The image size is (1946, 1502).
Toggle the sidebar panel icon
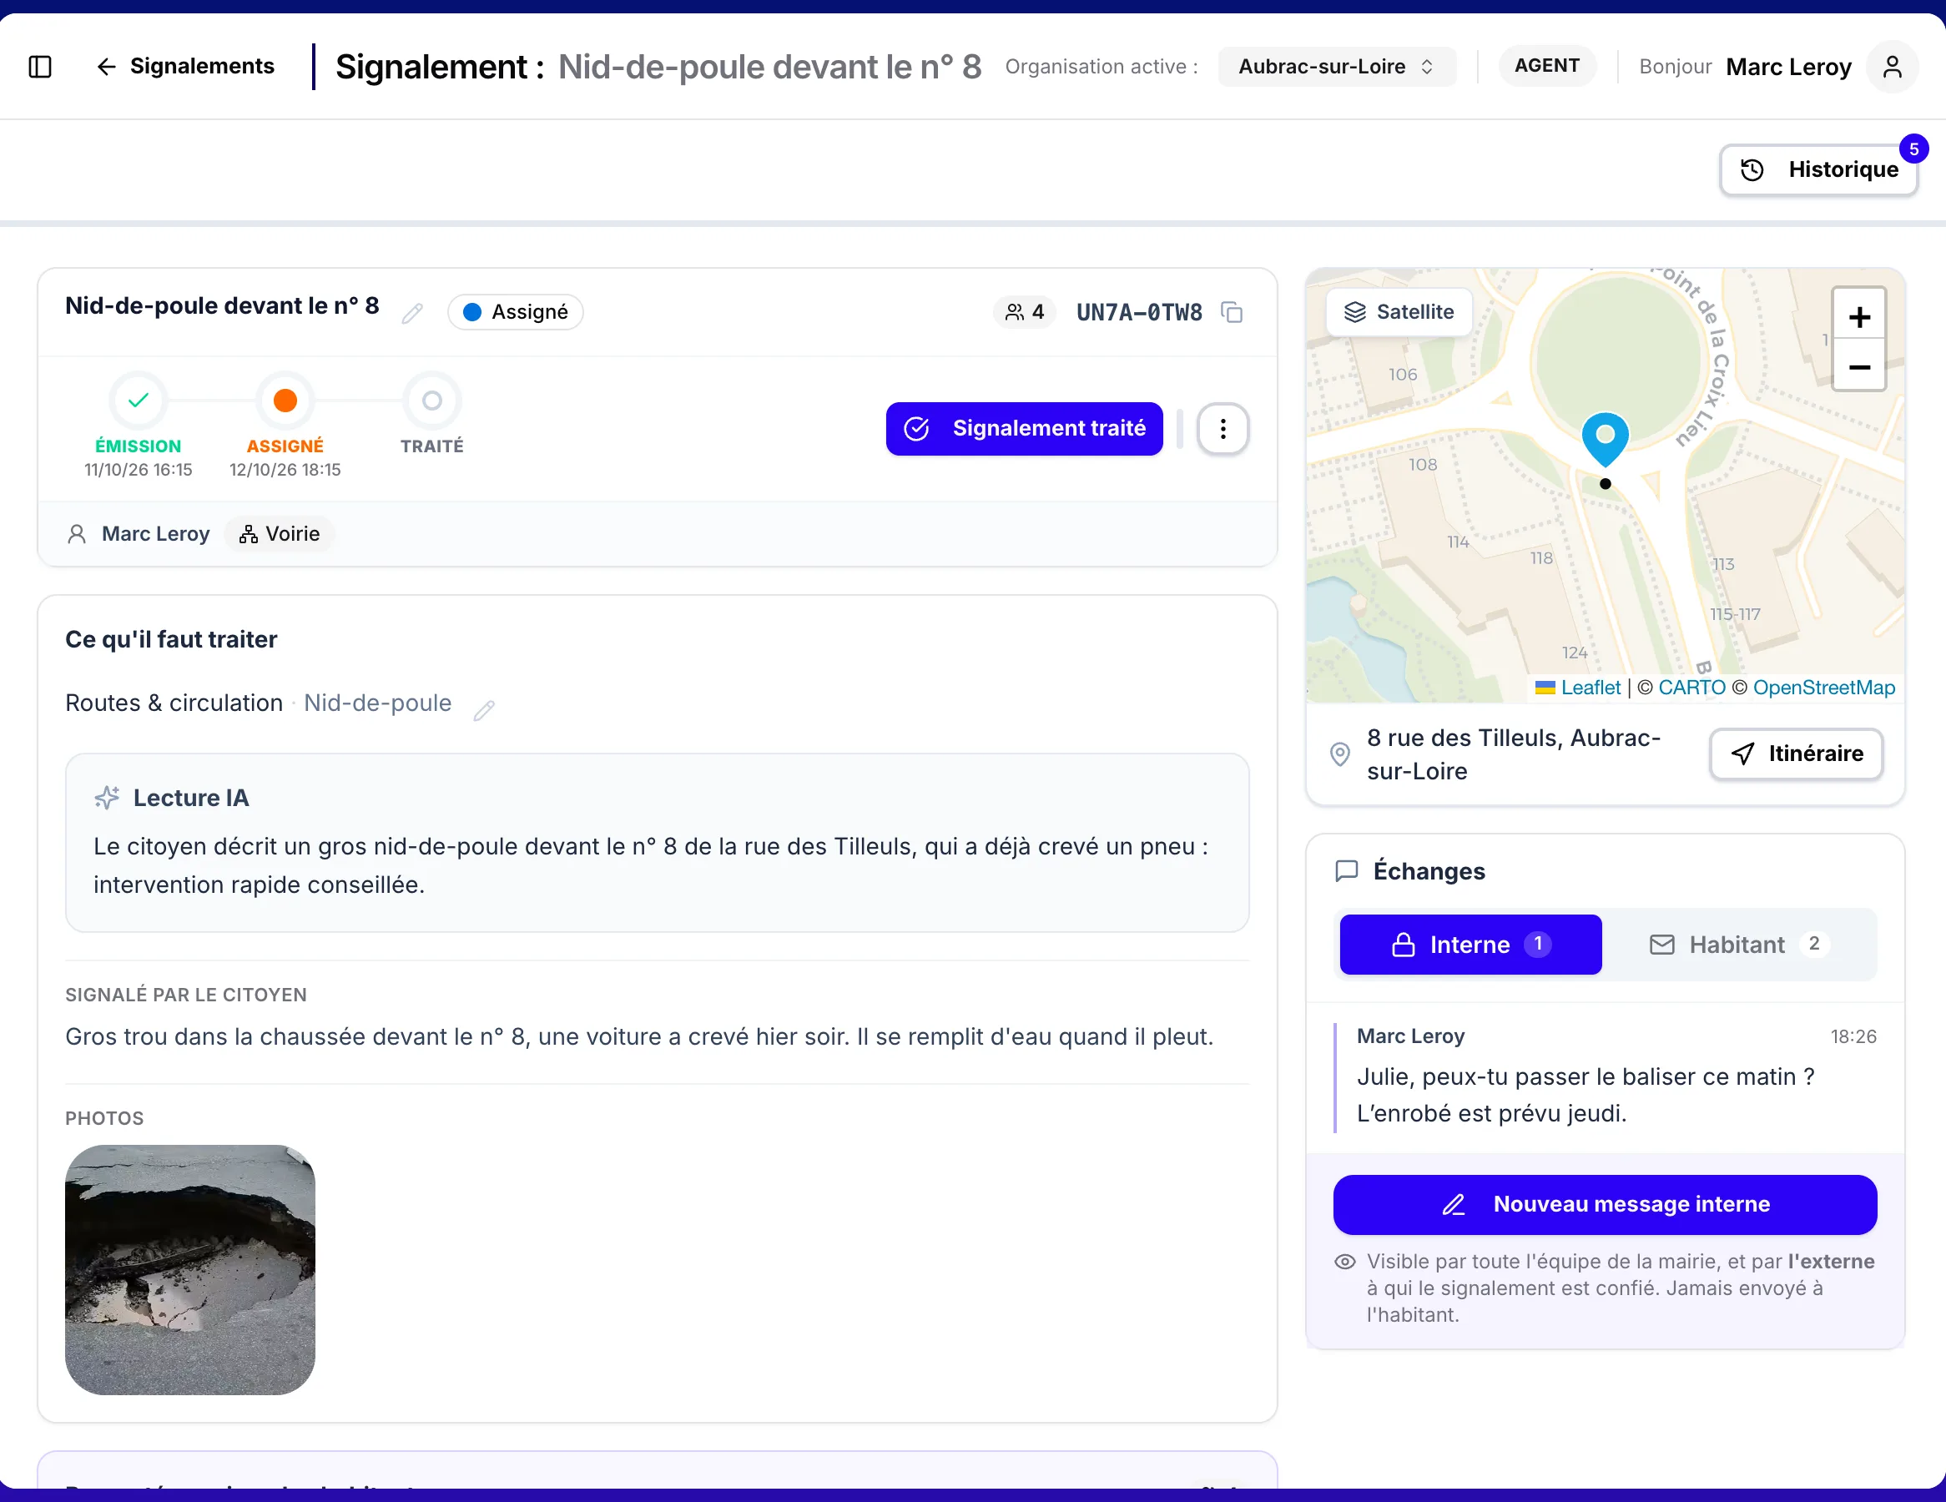pyautogui.click(x=40, y=67)
